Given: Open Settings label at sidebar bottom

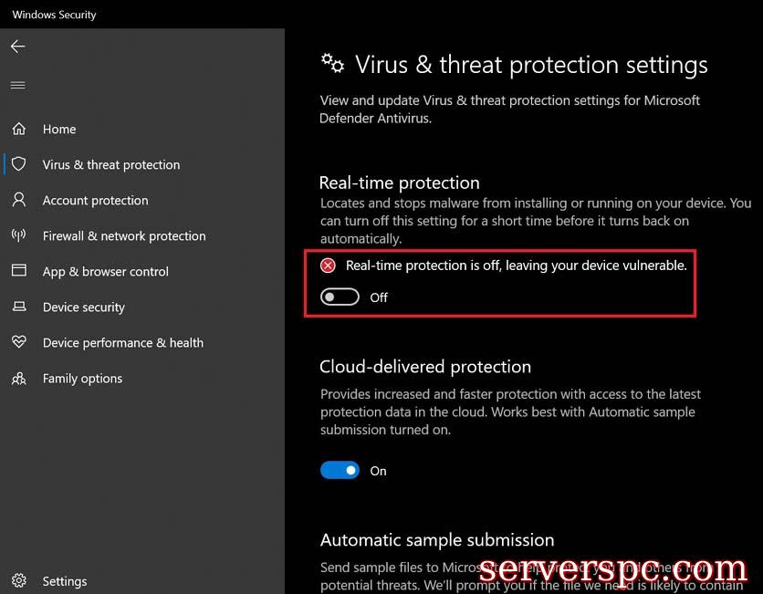Looking at the screenshot, I should tap(65, 581).
